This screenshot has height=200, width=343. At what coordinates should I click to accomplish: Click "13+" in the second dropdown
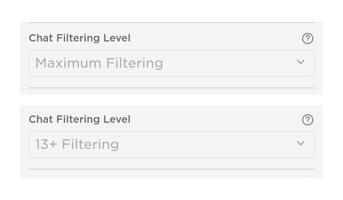[x=46, y=144]
